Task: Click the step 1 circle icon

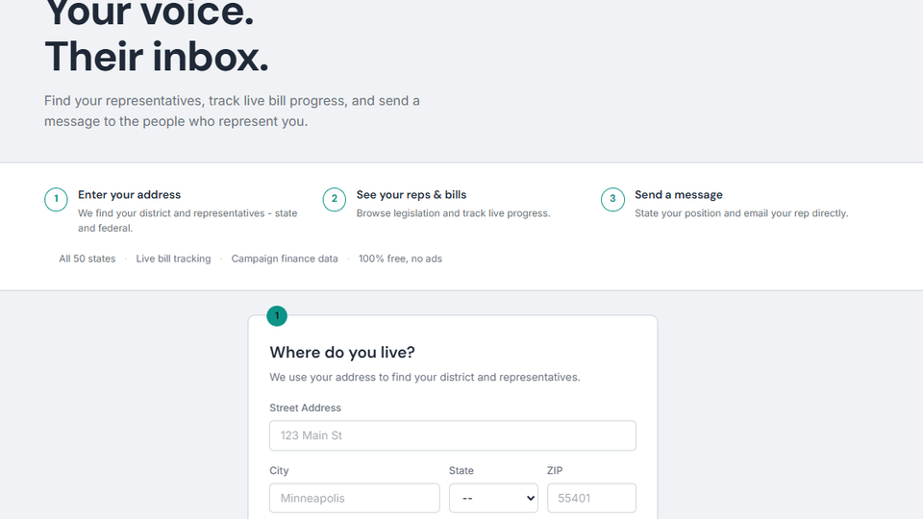Action: coord(56,200)
